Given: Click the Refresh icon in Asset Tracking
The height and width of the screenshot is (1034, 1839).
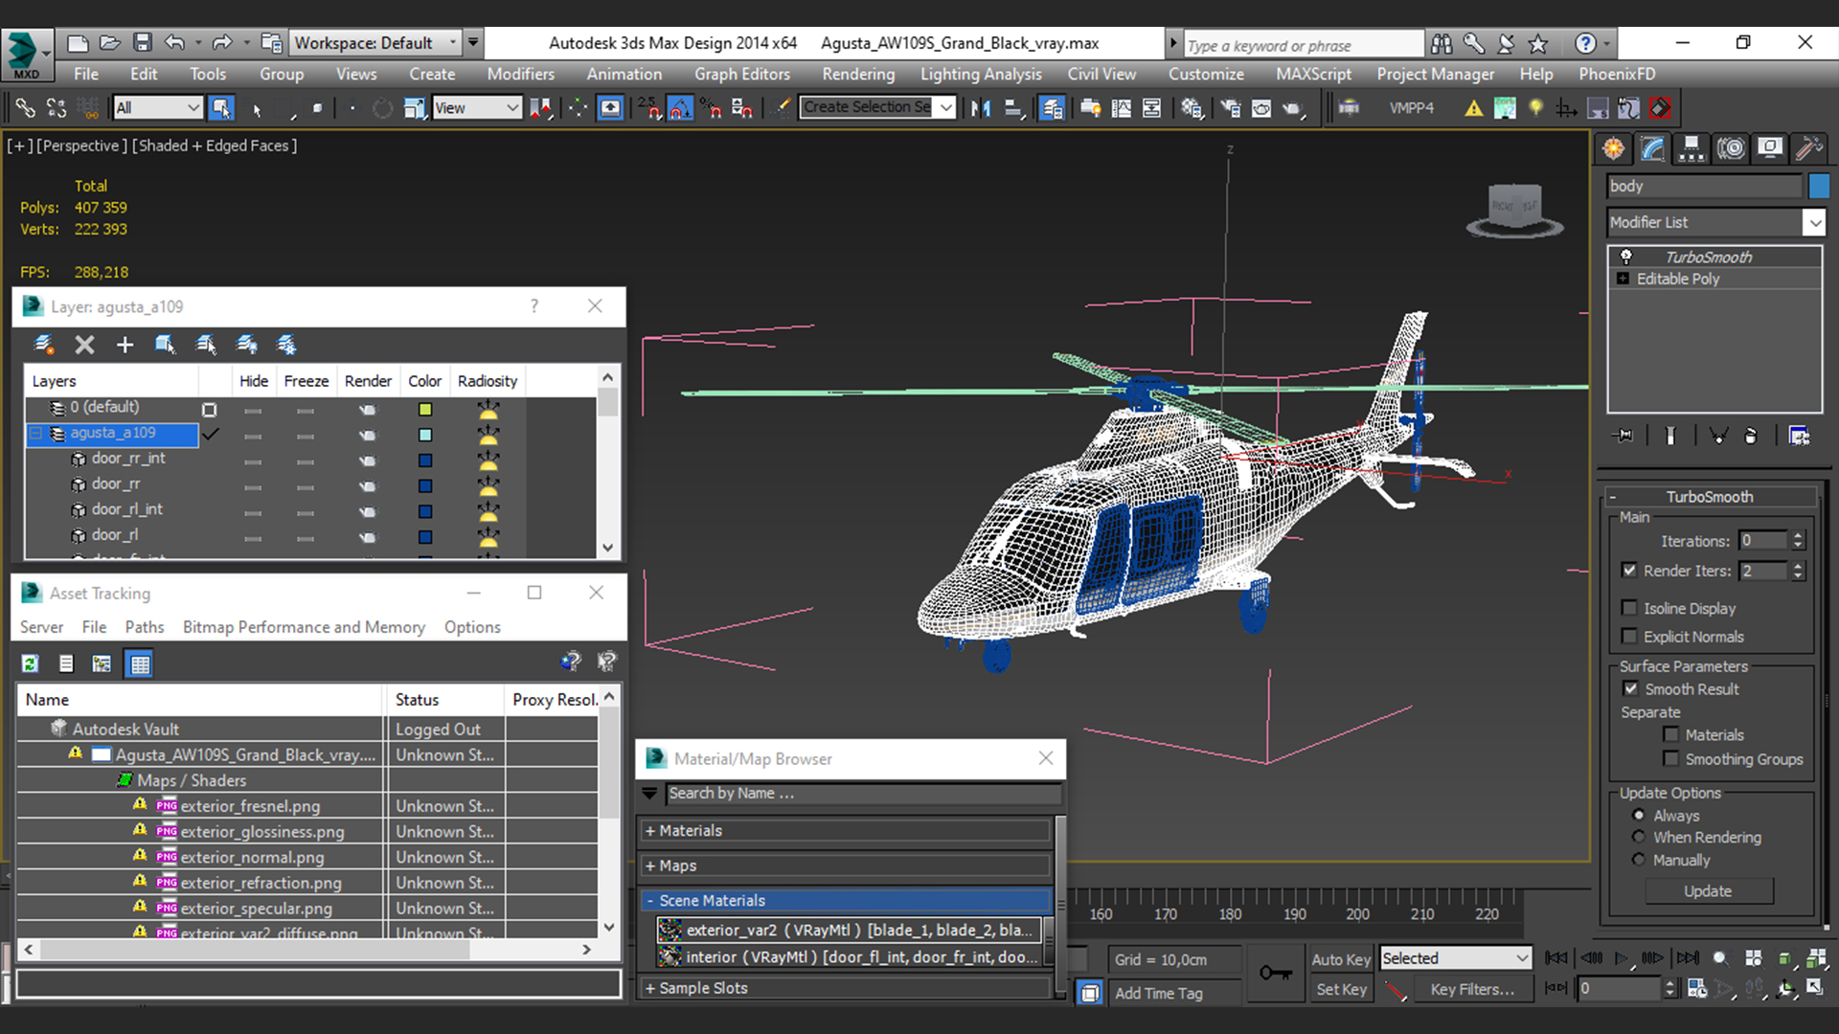Looking at the screenshot, I should [x=31, y=663].
